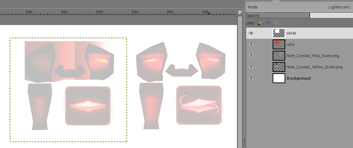Select the white layer thumbnail
The height and width of the screenshot is (148, 353).
pos(279,33)
